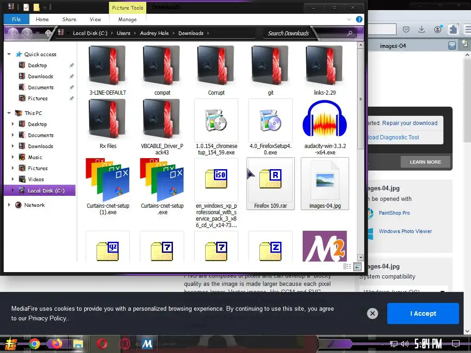Expand Videos under This PC
The image size is (471, 353).
12,179
